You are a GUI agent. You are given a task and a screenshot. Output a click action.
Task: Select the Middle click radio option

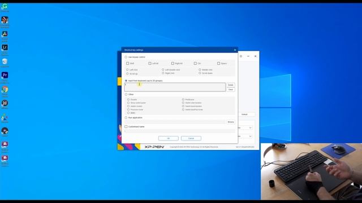point(200,69)
